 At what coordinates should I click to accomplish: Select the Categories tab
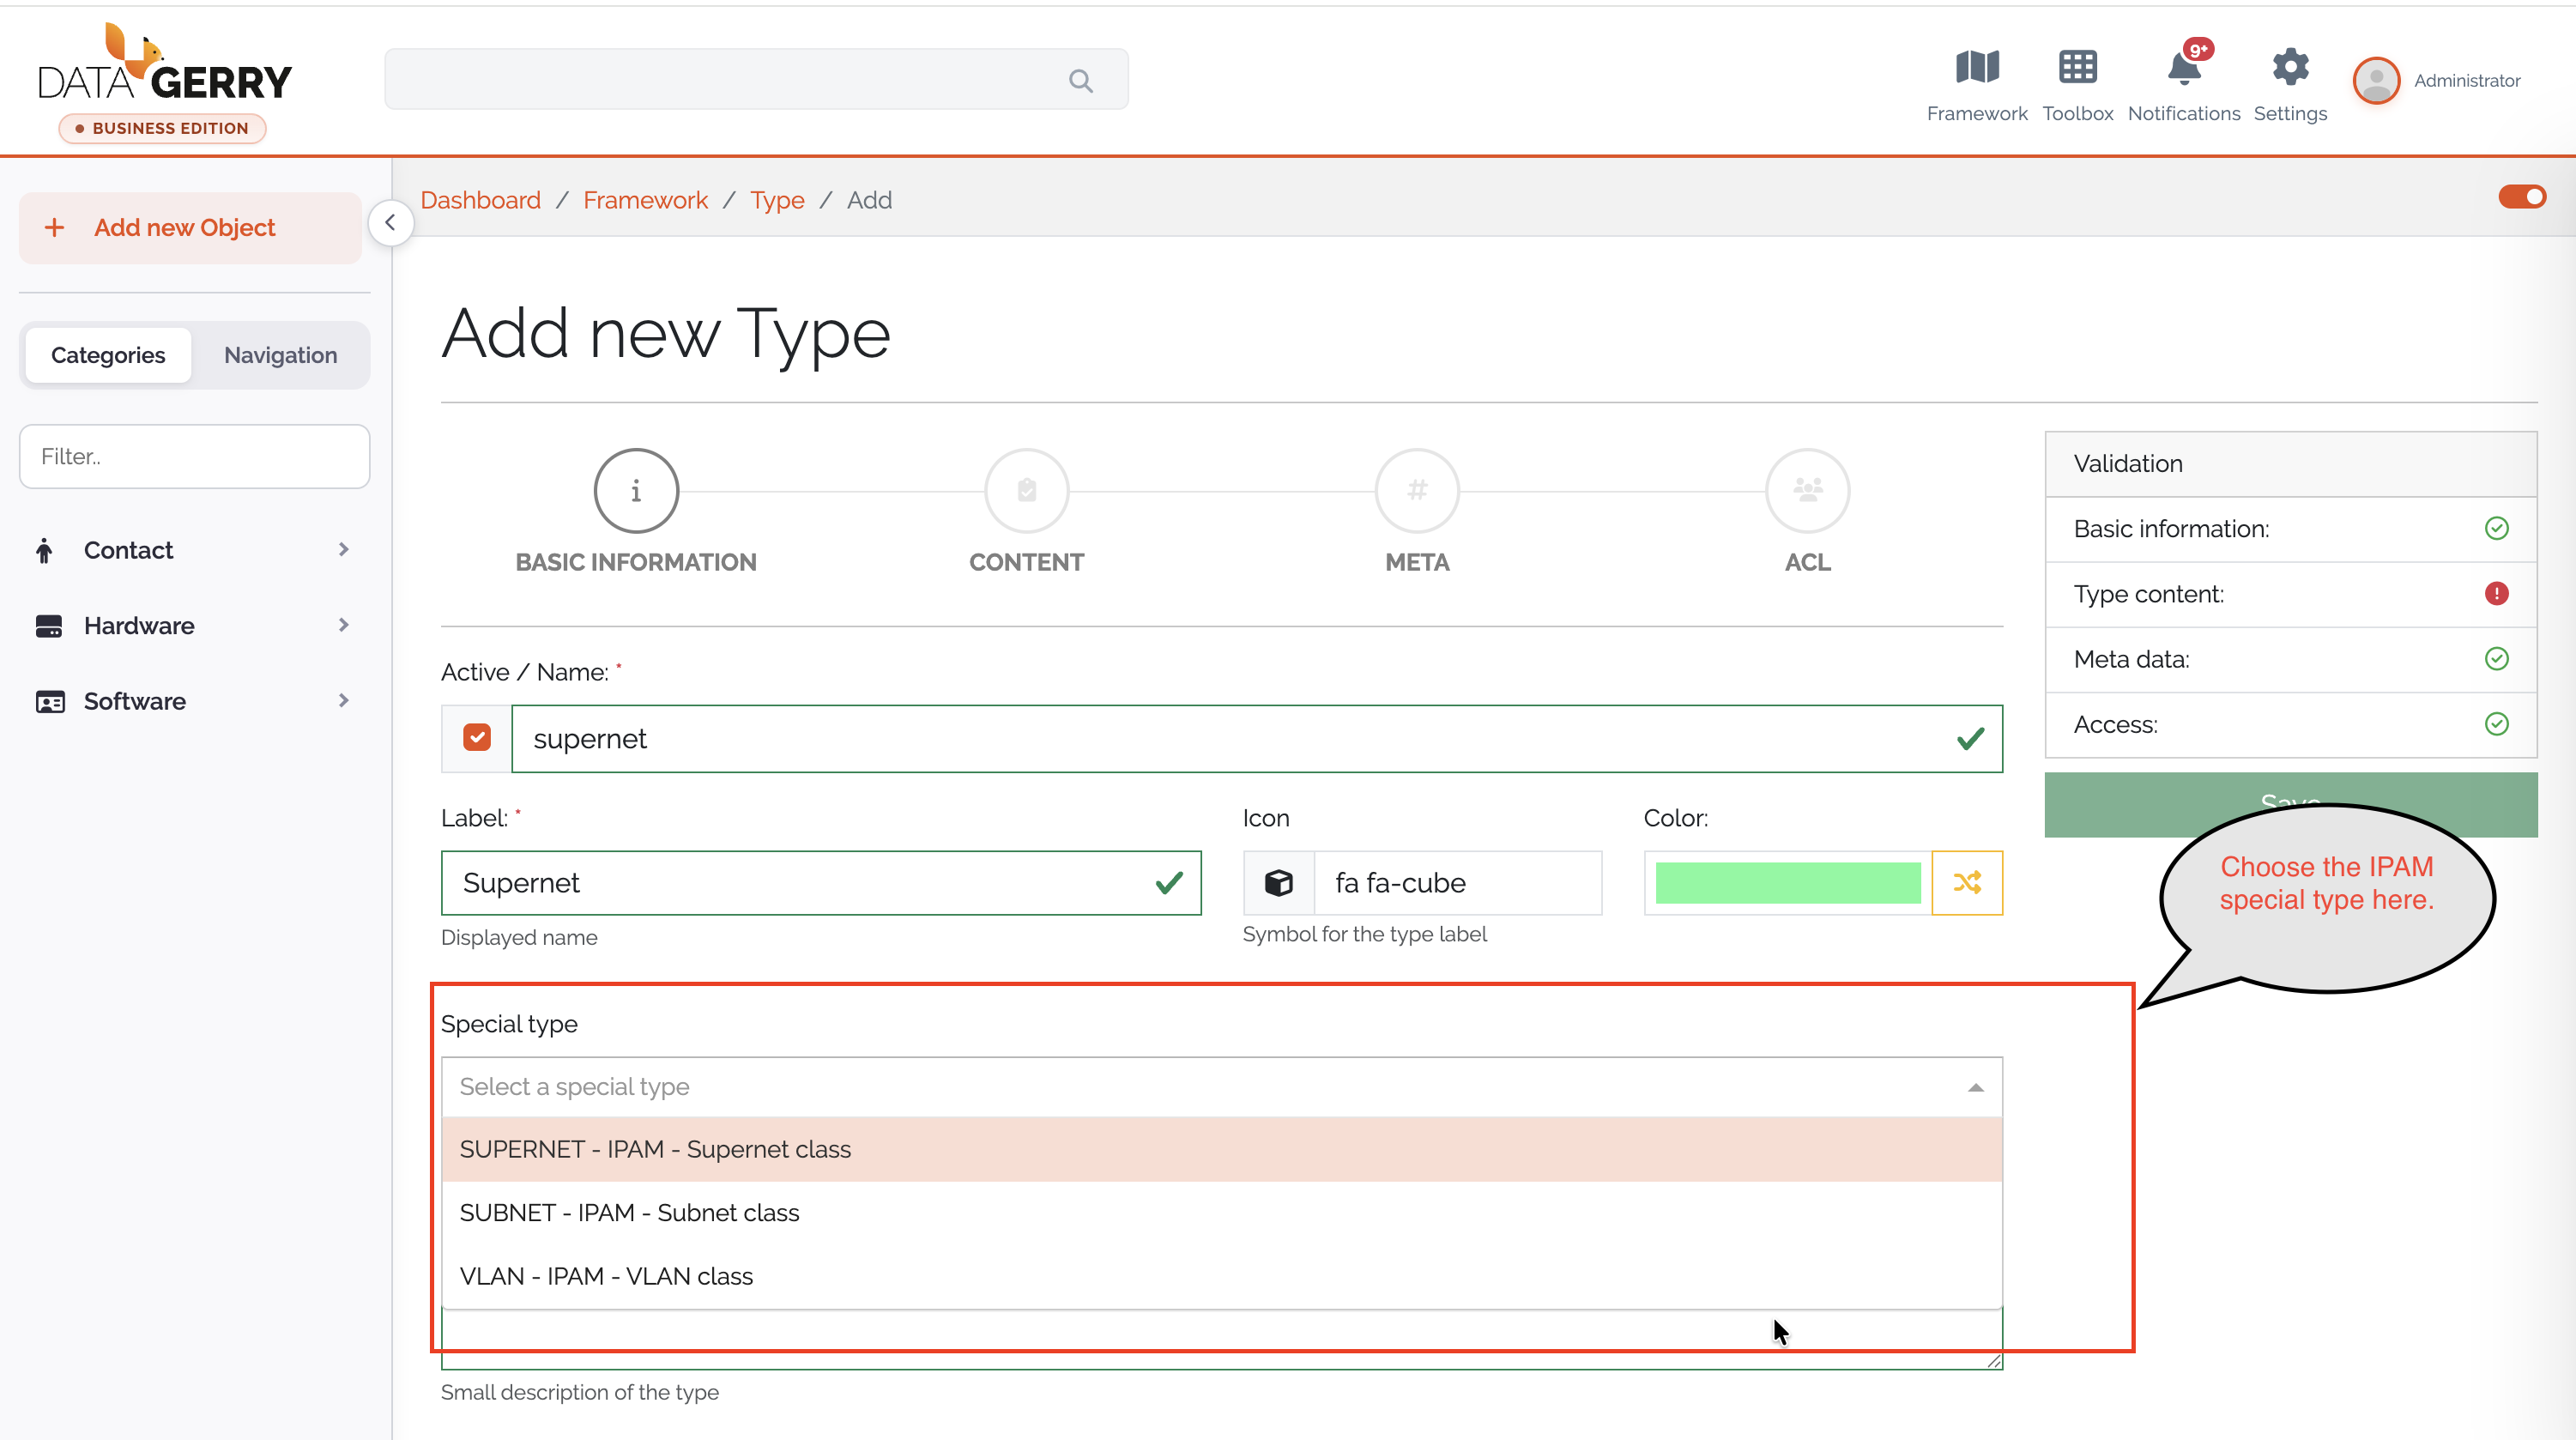[x=108, y=355]
